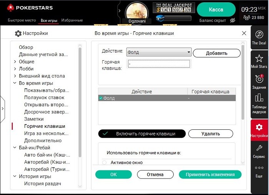Image resolution: width=269 pixels, height=195 pixels.
Task: Click the Добавить button
Action: click(x=216, y=53)
